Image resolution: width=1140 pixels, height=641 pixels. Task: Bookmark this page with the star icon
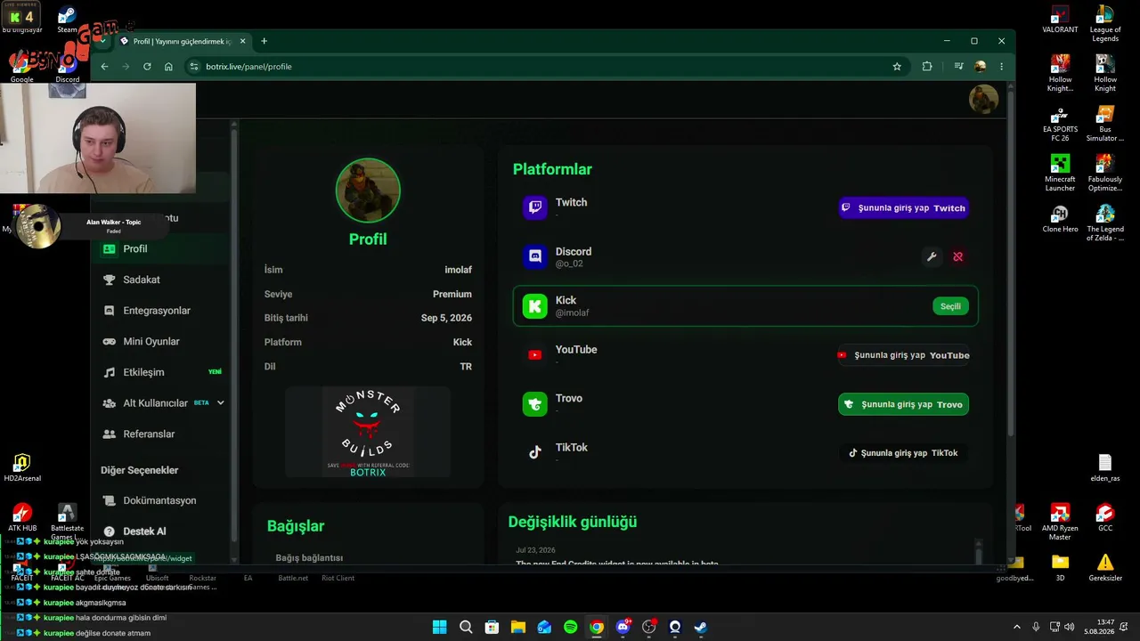coord(897,66)
